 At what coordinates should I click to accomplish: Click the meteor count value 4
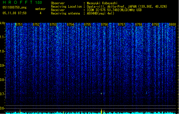[40, 13]
